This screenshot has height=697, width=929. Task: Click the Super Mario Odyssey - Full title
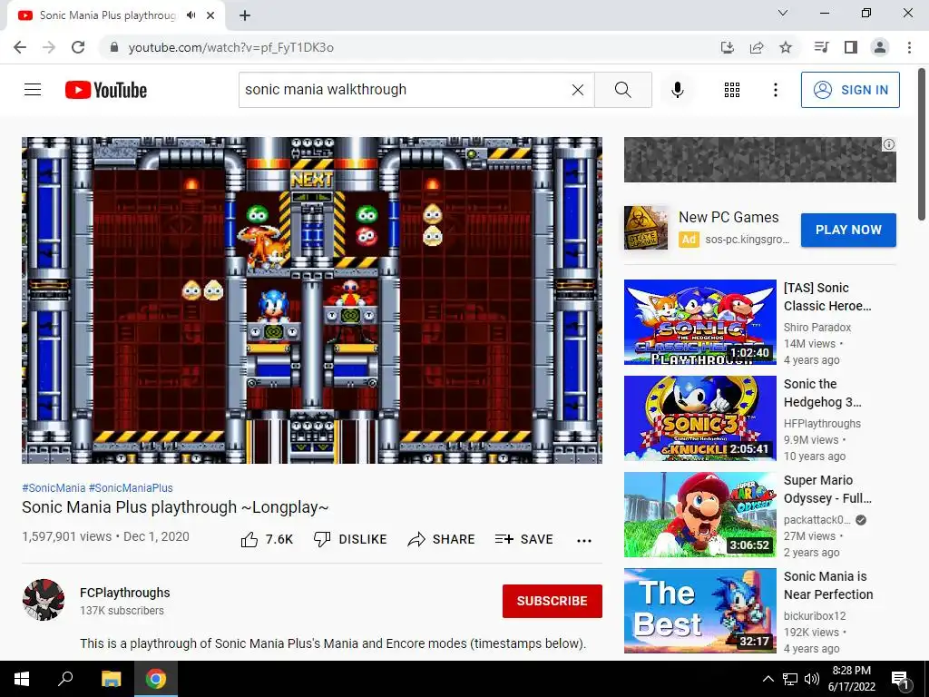tap(827, 489)
